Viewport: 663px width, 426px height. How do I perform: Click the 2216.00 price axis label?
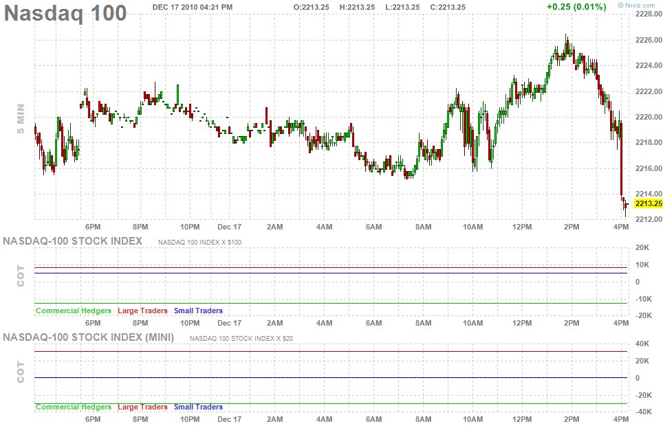click(x=649, y=168)
